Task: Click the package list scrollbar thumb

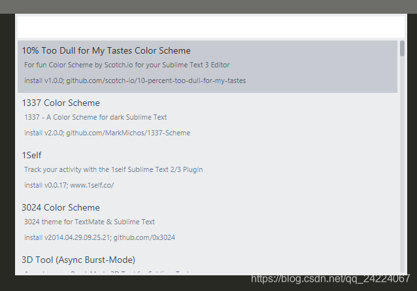Action: [x=402, y=48]
